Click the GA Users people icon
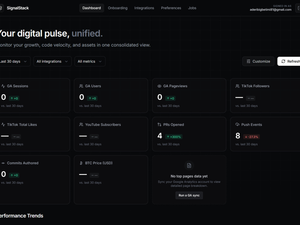Image resolution: width=300 pixels, height=225 pixels. pyautogui.click(x=81, y=86)
